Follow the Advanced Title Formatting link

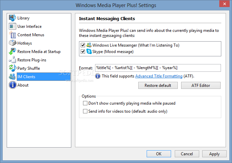[x=159, y=76]
